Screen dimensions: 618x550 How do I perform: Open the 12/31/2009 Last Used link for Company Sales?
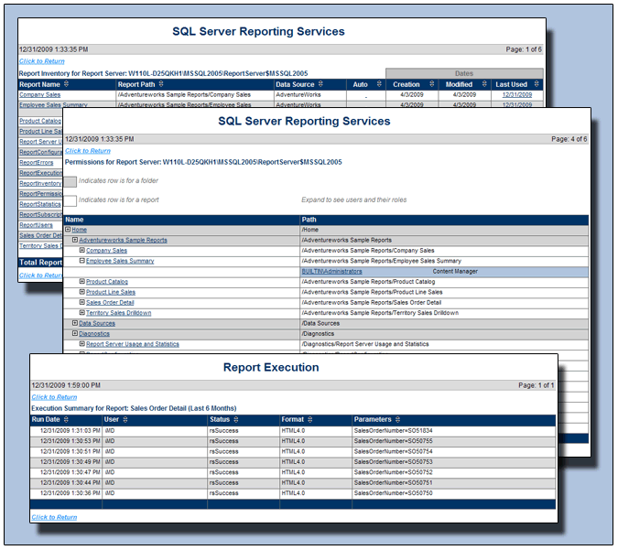click(517, 94)
